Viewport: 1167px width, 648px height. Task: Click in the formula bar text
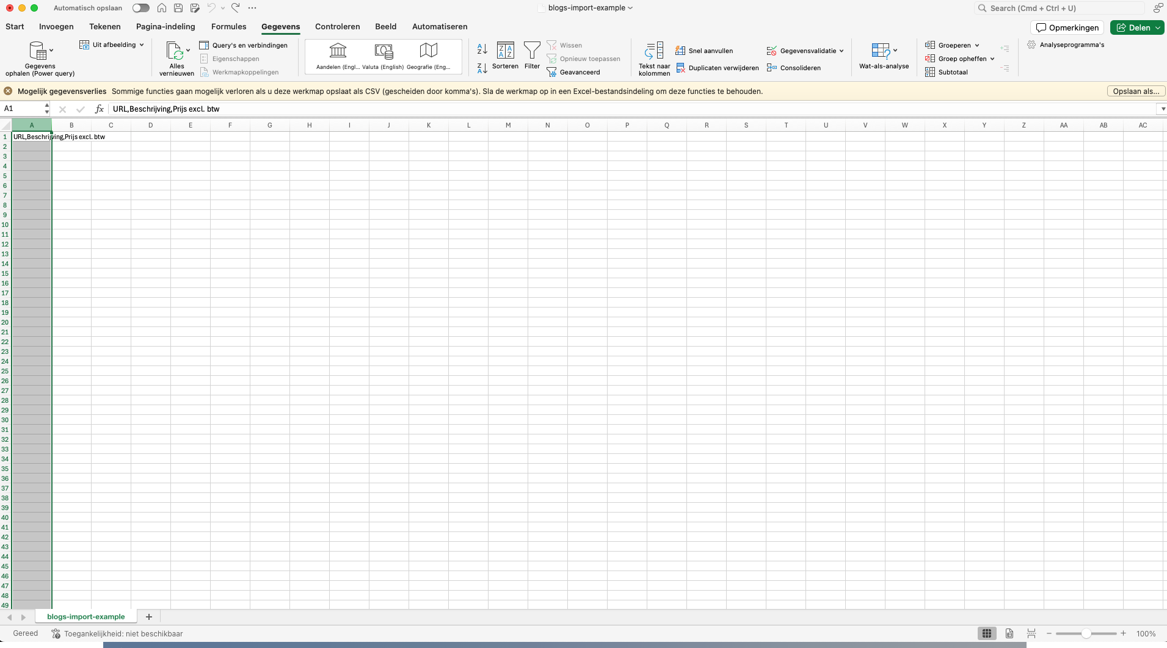click(x=166, y=109)
